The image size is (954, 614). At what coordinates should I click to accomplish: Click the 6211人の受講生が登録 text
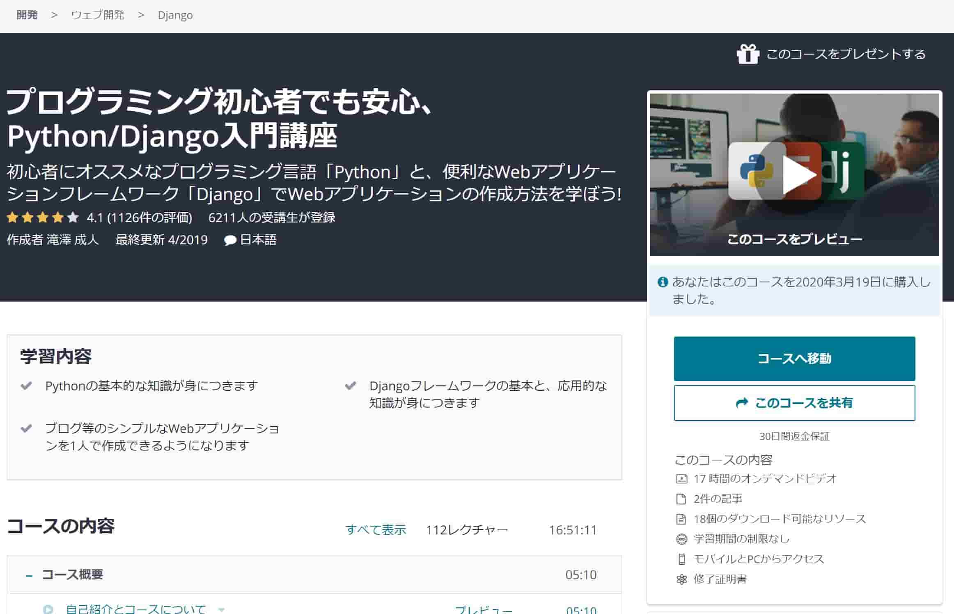click(x=272, y=218)
